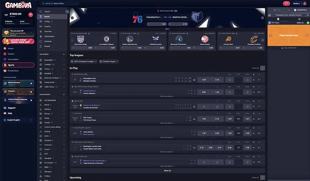Screen dimensions: 310x181
Task: Pick draw odds 2.08 for Washington Capitals Cyber
Action: coord(210,147)
